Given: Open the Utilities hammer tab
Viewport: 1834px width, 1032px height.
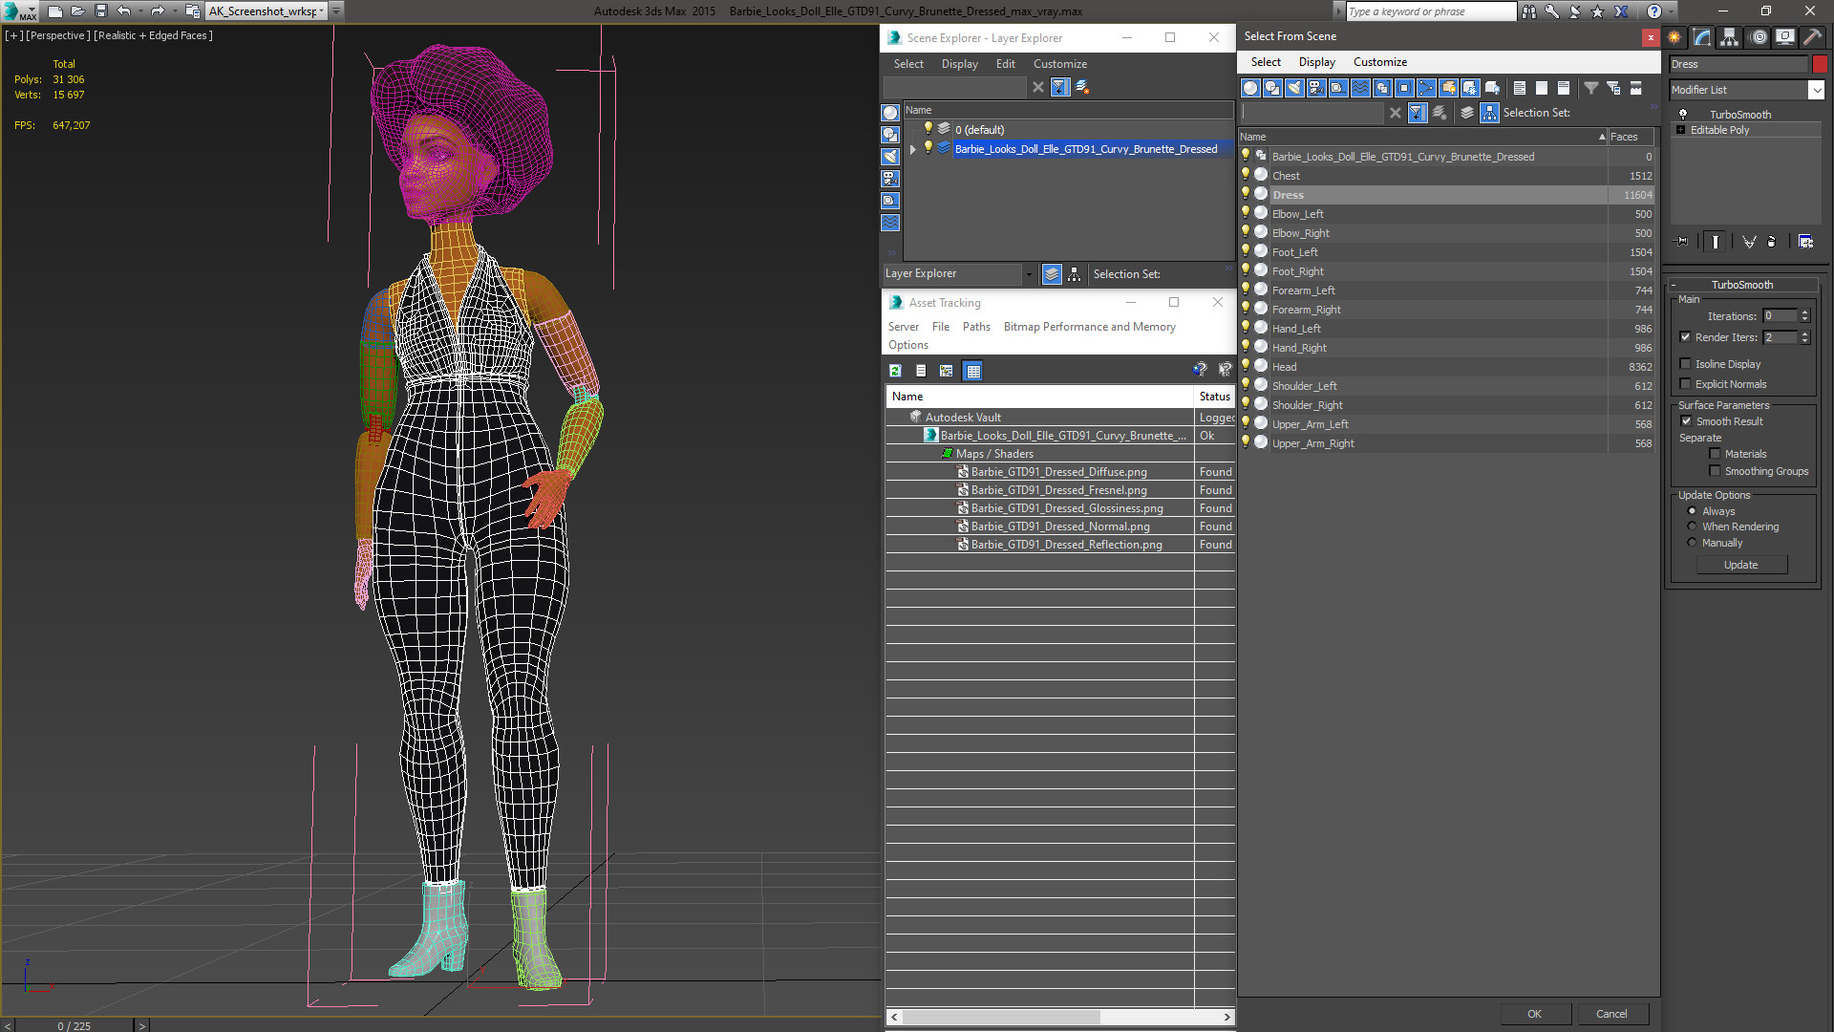Looking at the screenshot, I should tap(1812, 37).
